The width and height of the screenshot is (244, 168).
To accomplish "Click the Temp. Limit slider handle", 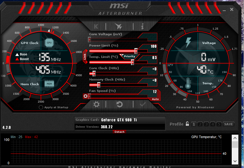I will pyautogui.click(x=133, y=62).
